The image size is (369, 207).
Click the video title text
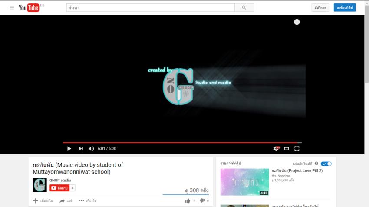[78, 168]
